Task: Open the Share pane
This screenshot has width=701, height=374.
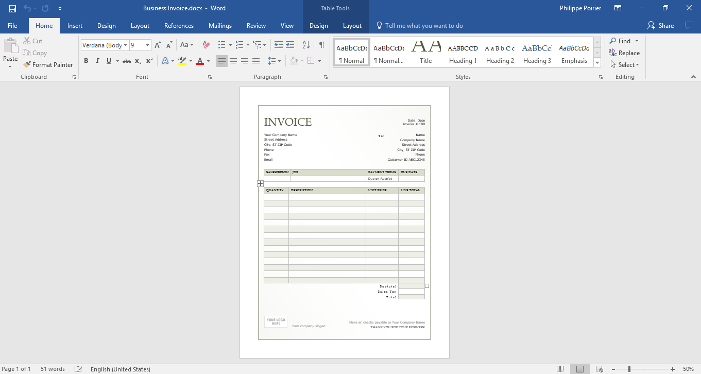Action: [x=660, y=25]
